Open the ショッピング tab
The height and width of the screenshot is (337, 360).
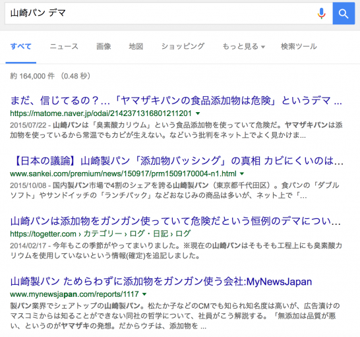183,46
